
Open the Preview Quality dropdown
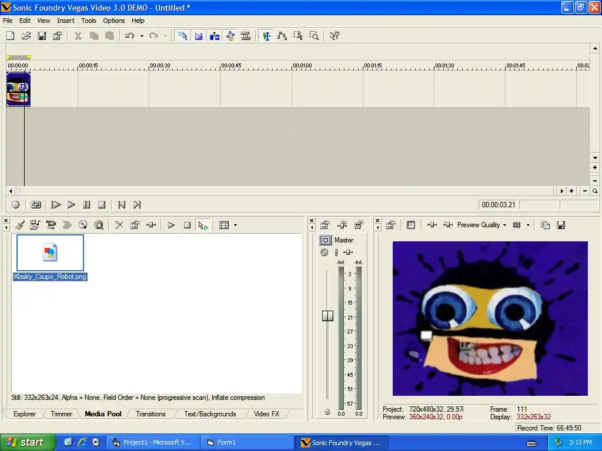tap(482, 225)
